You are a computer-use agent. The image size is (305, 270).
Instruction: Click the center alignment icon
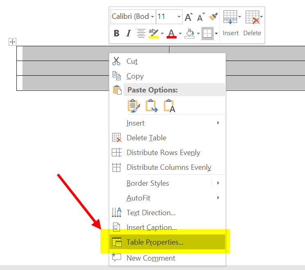141,34
